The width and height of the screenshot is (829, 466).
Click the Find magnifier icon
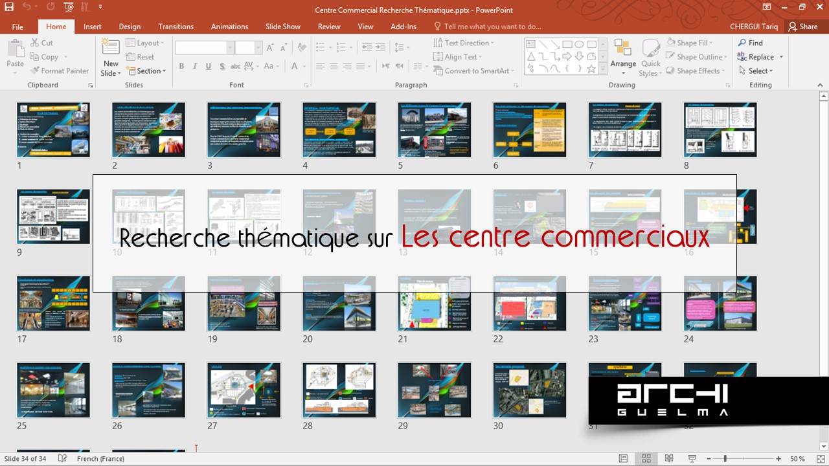pos(742,43)
